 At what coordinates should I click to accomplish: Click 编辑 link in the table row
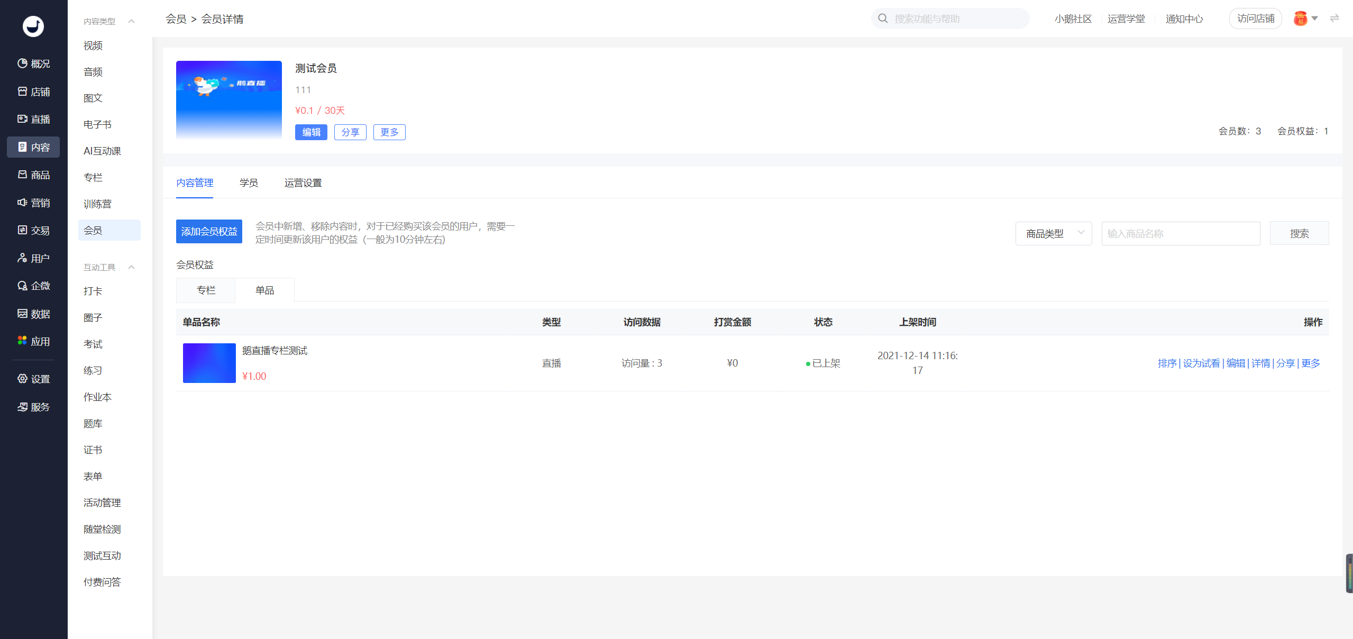pos(1236,363)
